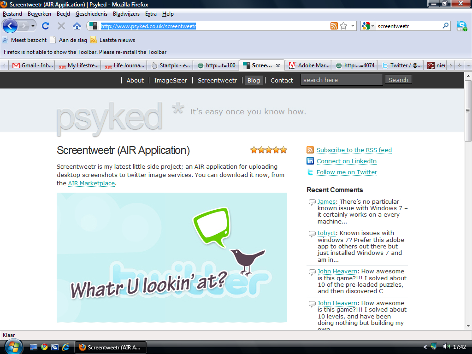
Task: Click the page vertical scrollbar thumb
Action: (x=468, y=111)
